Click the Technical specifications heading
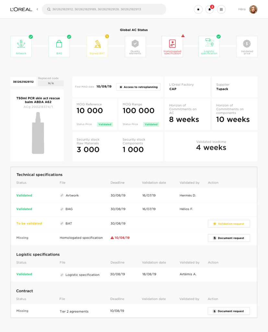Image resolution: width=268 pixels, height=332 pixels. coord(40,175)
